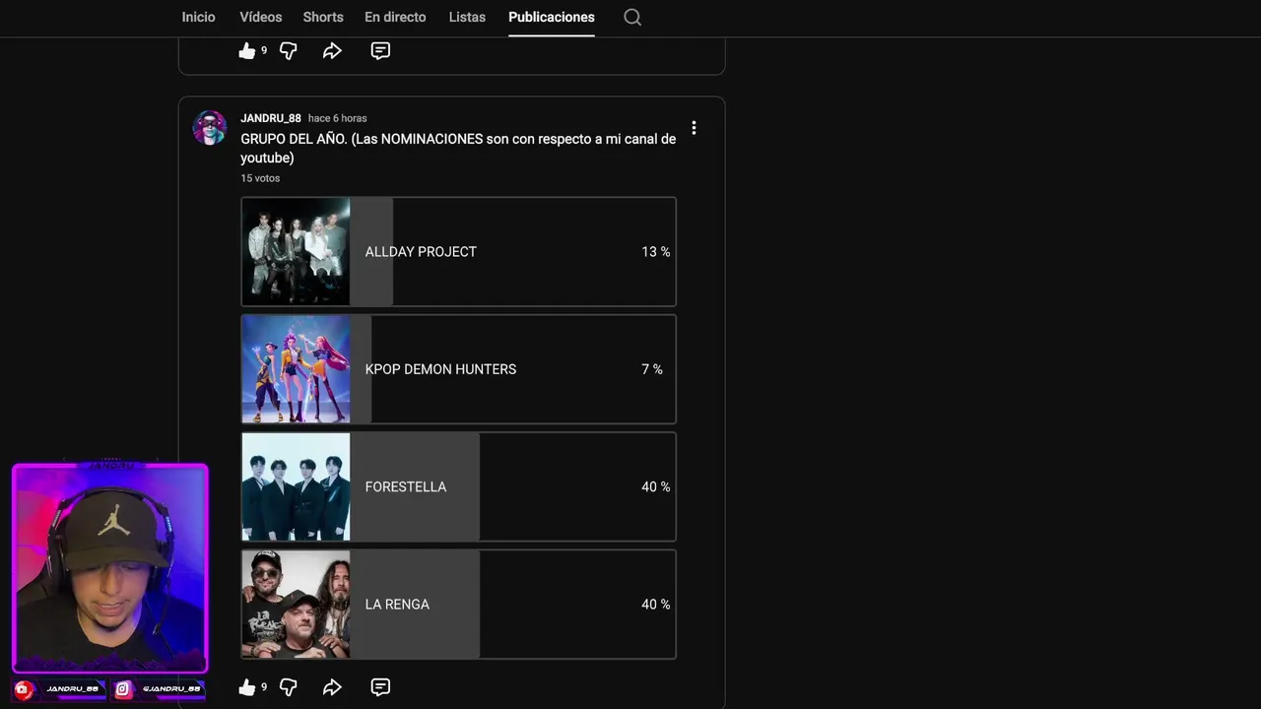
Task: Share the upper post
Action: (x=332, y=50)
